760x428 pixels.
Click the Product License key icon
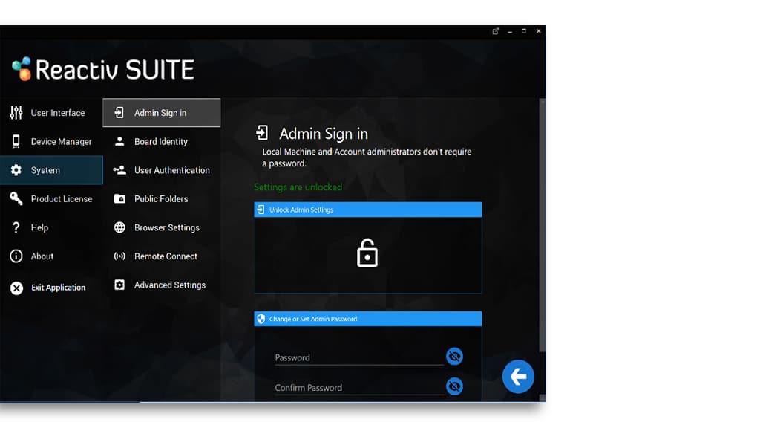pos(16,198)
